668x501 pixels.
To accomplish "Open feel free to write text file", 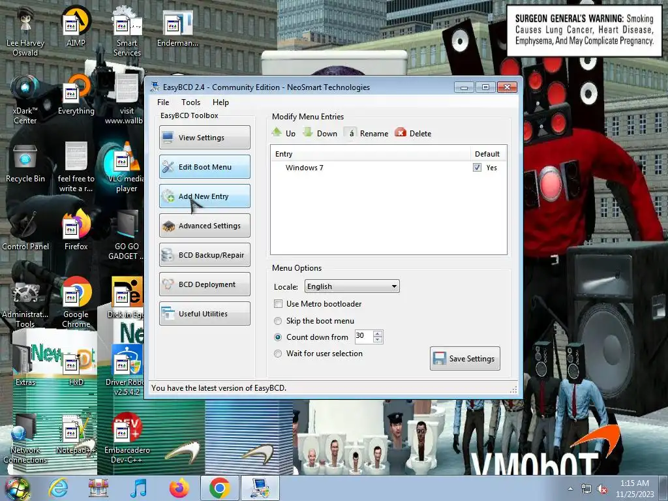I will coord(76,168).
